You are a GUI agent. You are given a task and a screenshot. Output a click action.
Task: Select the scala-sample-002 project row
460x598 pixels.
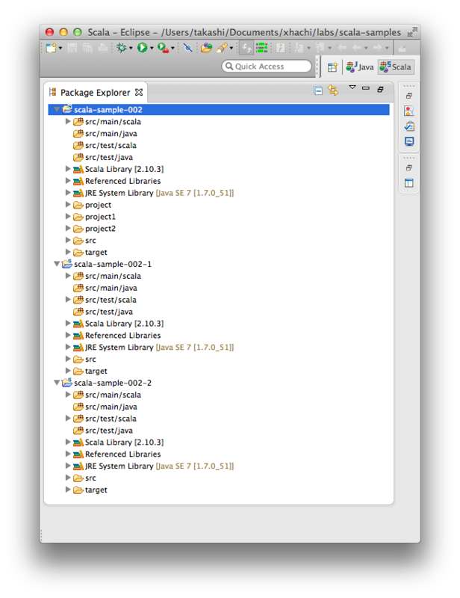pos(219,109)
